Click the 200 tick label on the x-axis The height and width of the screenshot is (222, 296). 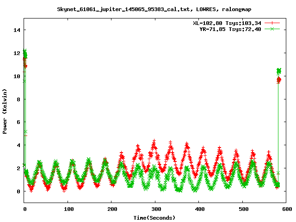111,209
